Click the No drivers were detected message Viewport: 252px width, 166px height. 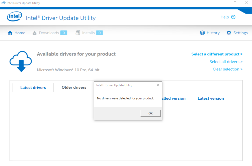pos(125,98)
